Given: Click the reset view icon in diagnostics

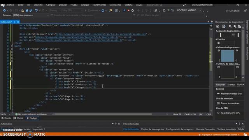Looking at the screenshot, I should click(239, 26).
